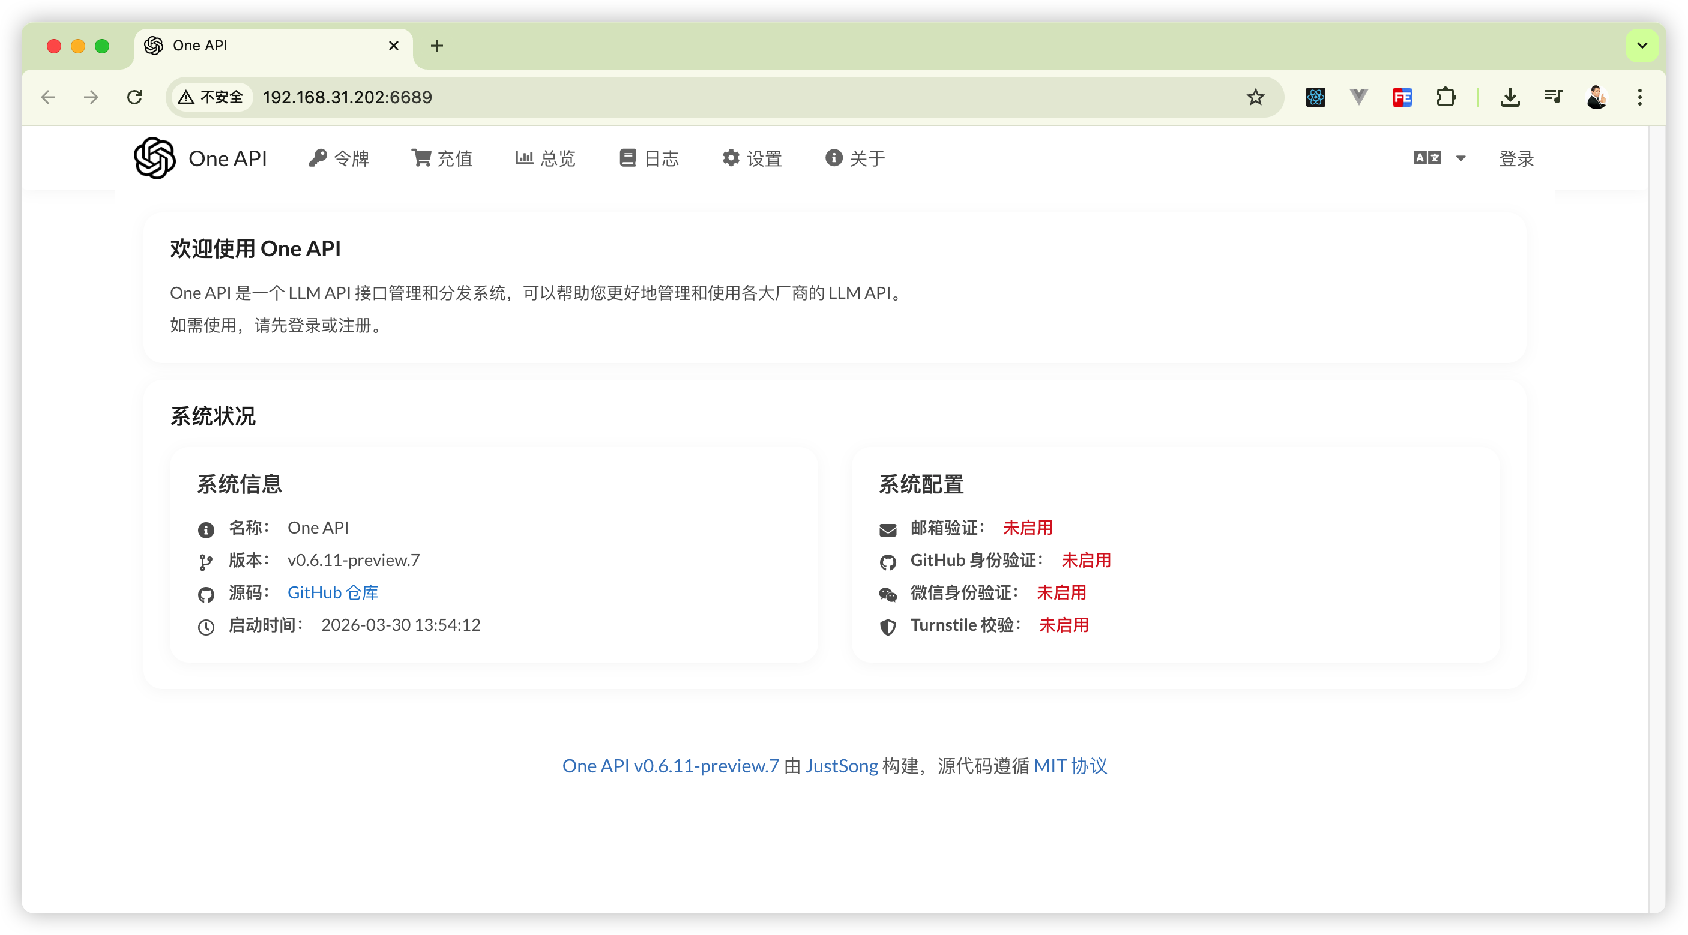Show browser downloads

tap(1510, 98)
